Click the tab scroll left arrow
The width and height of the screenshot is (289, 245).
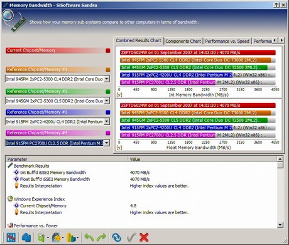275,40
